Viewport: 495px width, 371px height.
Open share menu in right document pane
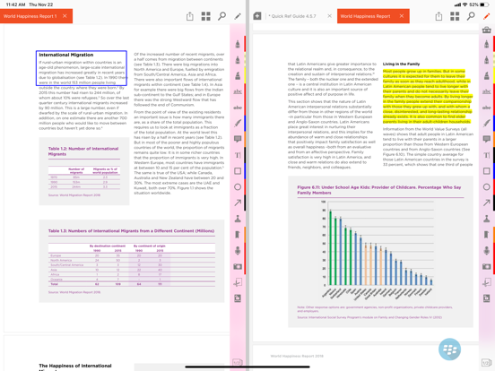coord(439,16)
